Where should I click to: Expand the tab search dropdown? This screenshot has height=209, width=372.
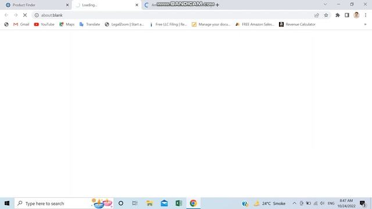pyautogui.click(x=325, y=4)
